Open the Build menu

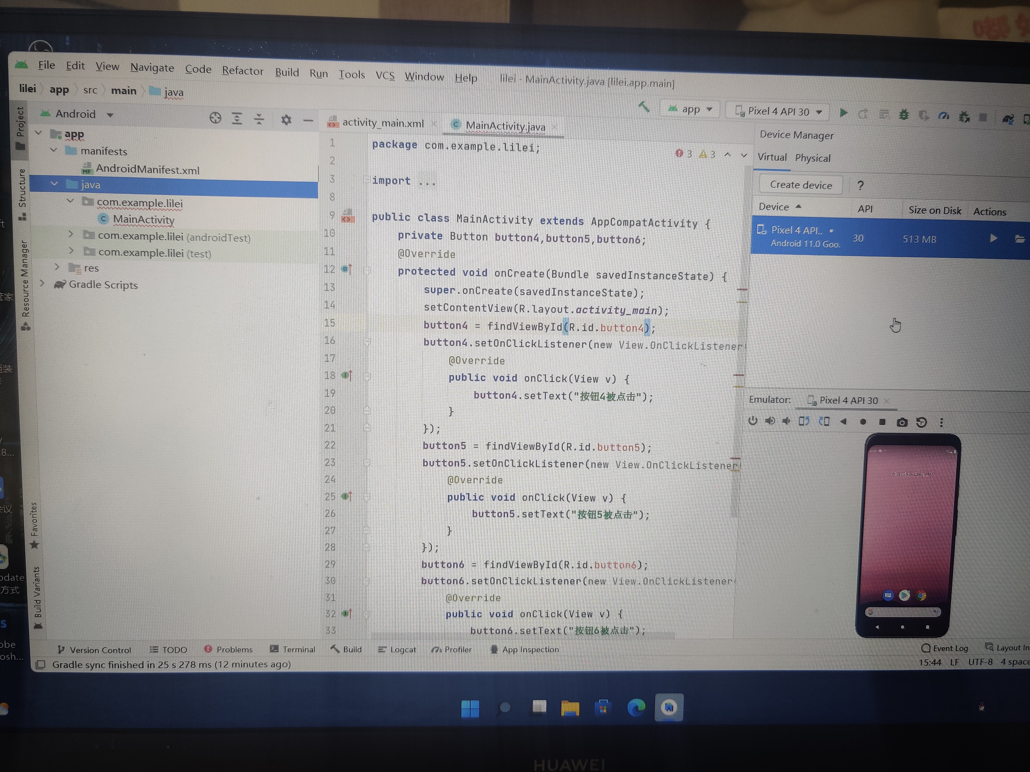pyautogui.click(x=287, y=72)
